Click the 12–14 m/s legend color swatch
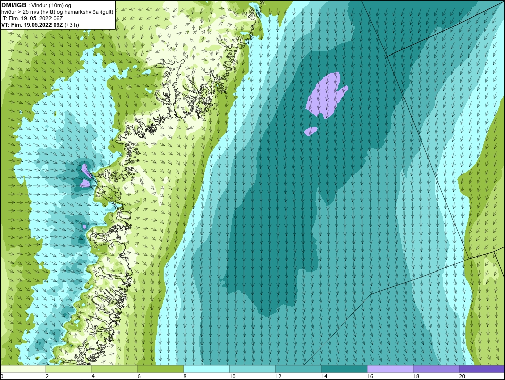 point(298,369)
